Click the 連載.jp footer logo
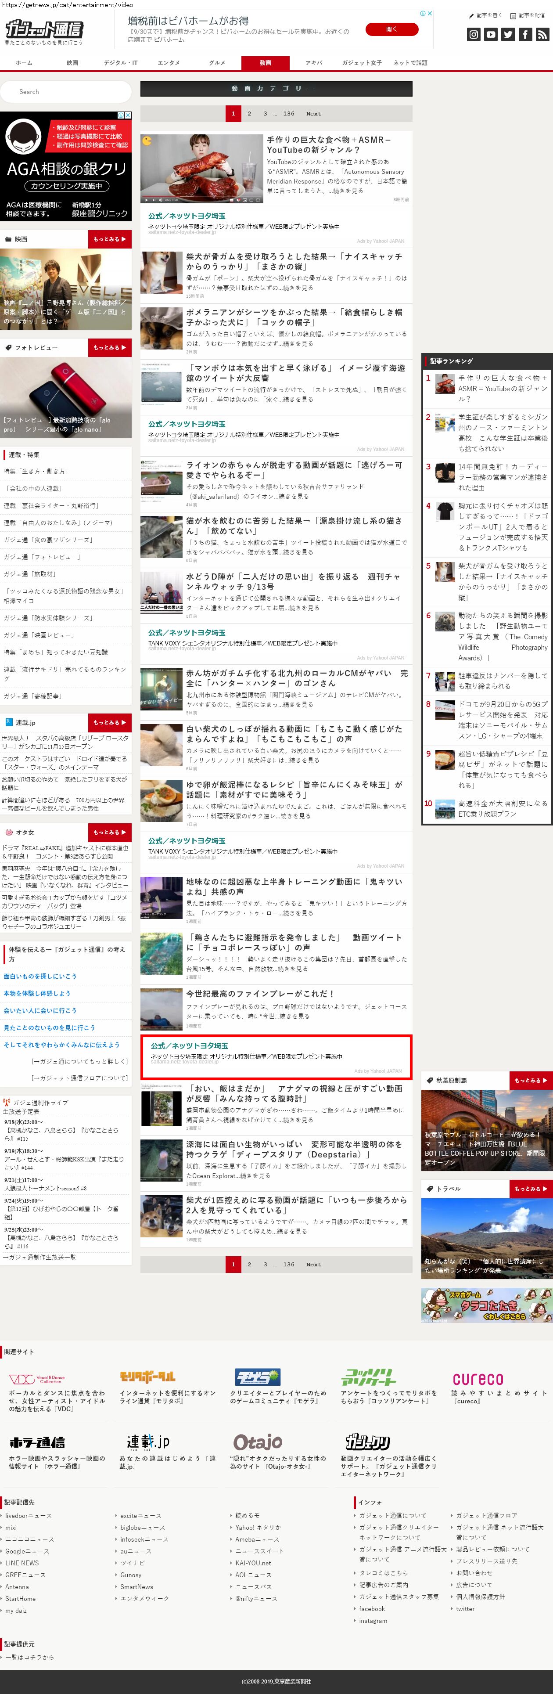553x1694 pixels. click(x=148, y=1442)
